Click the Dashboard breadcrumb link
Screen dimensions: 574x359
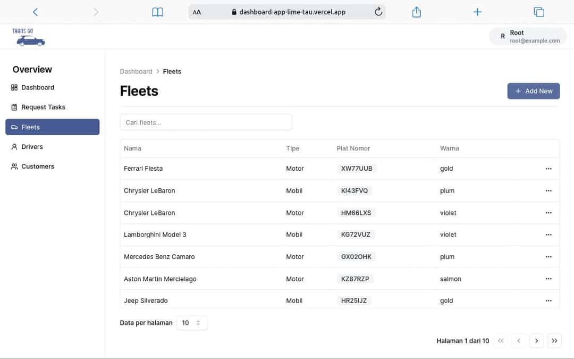coord(136,71)
